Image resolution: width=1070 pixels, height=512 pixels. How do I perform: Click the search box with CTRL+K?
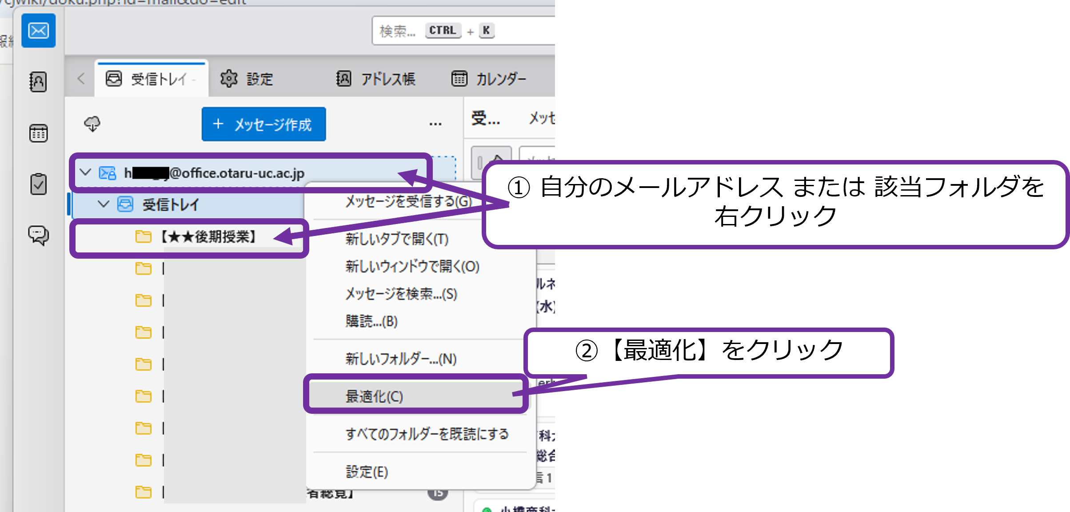pos(462,31)
